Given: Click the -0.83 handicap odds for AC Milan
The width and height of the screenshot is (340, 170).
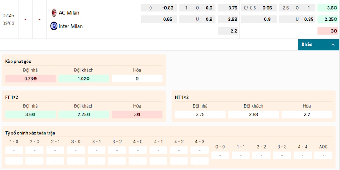Looking at the screenshot, I should 167,8.
